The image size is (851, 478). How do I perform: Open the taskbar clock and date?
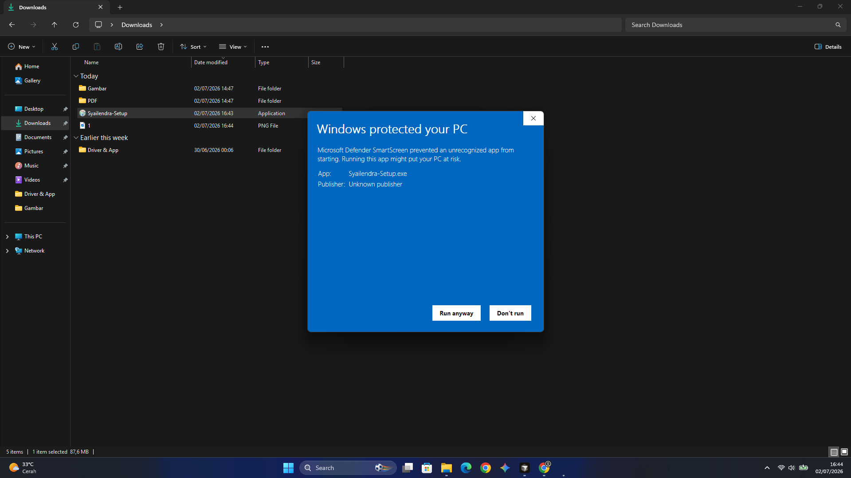829,468
